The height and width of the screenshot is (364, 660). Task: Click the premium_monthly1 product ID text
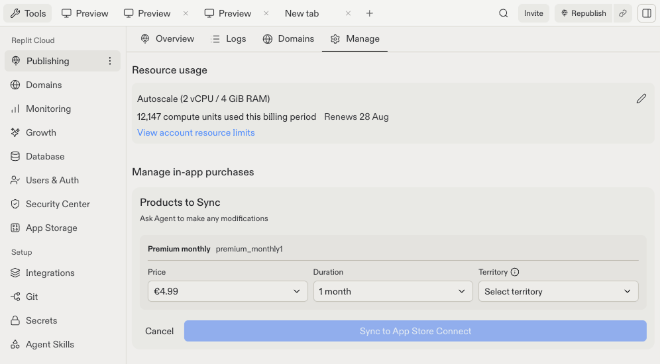point(249,249)
